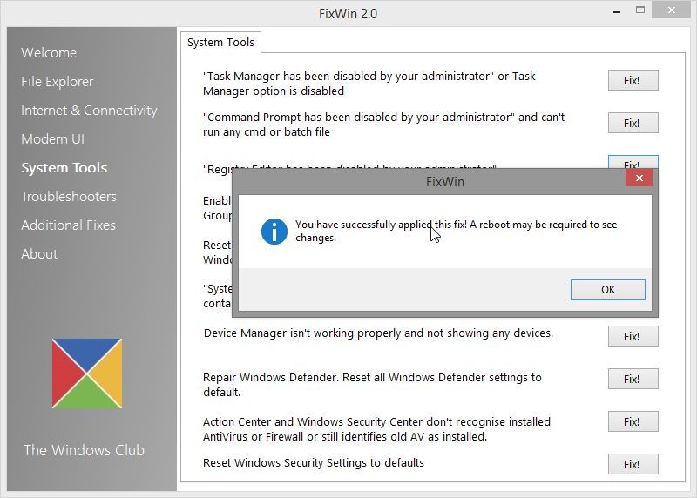
Task: Click Fix! for Command Prompt disabled
Action: pos(633,123)
